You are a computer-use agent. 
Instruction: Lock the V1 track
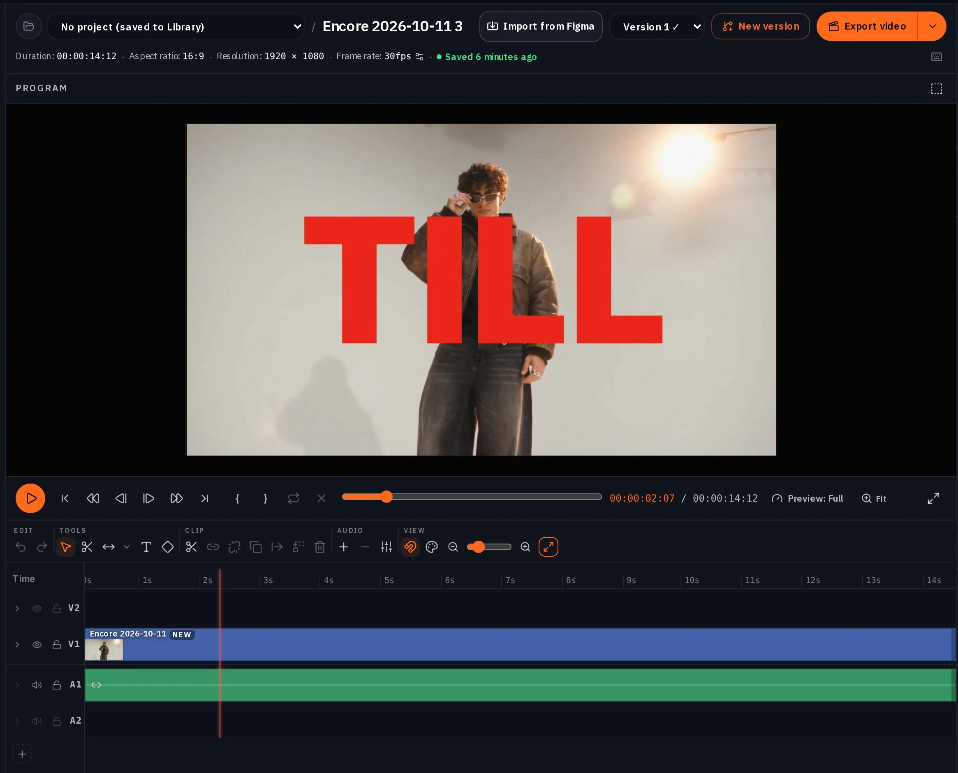(57, 645)
